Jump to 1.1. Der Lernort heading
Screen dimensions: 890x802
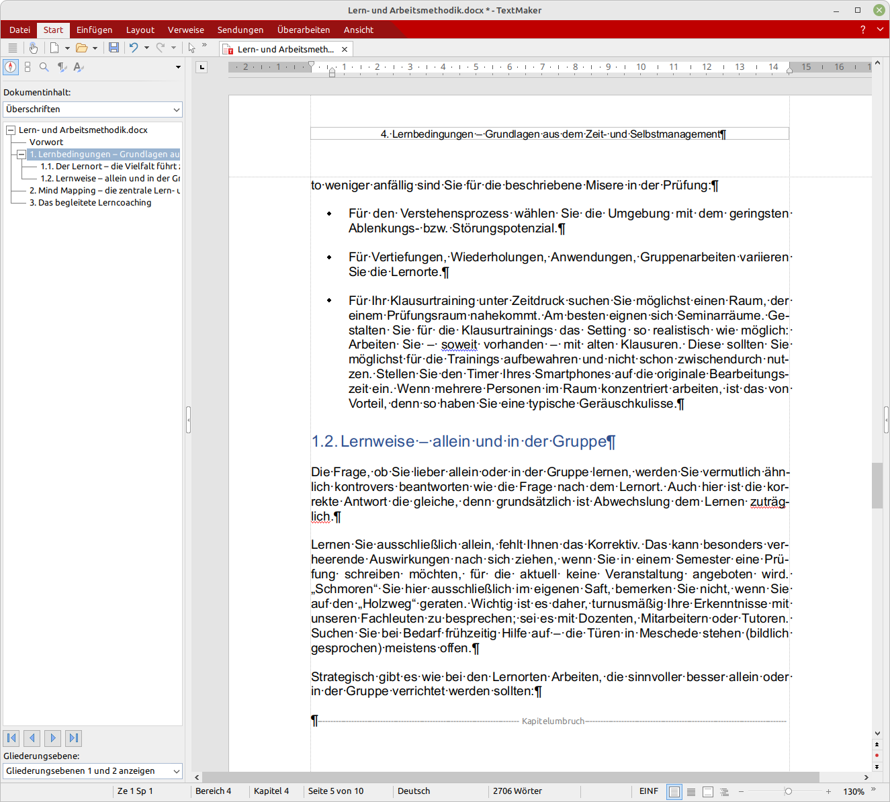(110, 167)
